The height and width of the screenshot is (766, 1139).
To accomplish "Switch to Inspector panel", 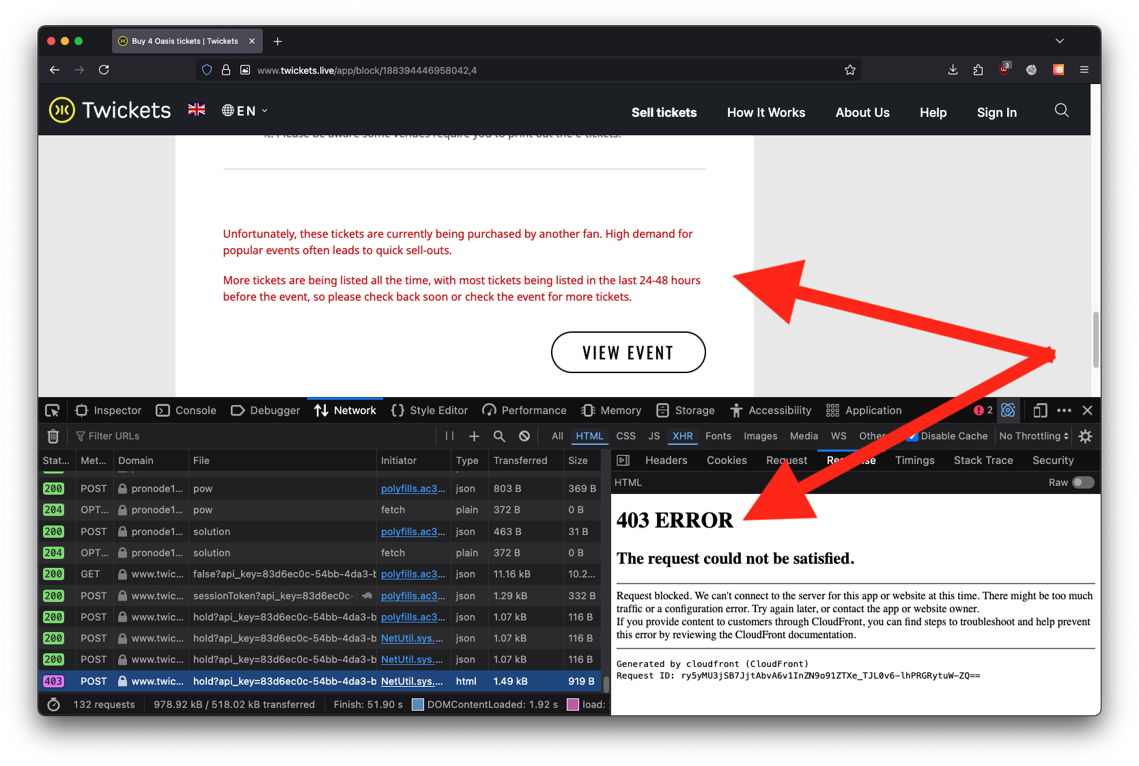I will pyautogui.click(x=109, y=411).
